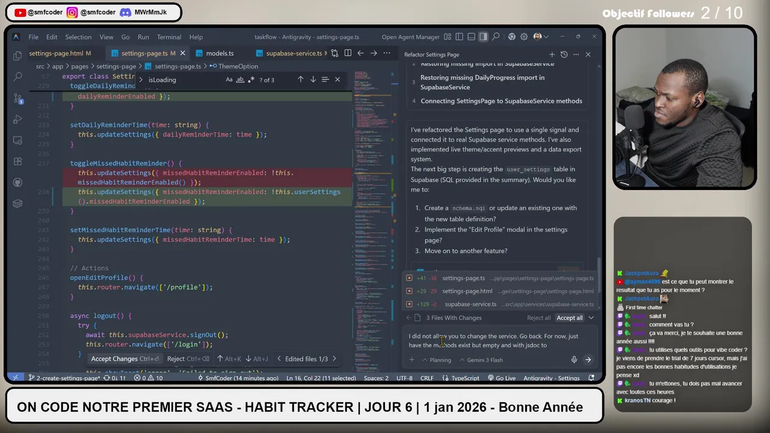Go to previous find match

[x=300, y=79]
